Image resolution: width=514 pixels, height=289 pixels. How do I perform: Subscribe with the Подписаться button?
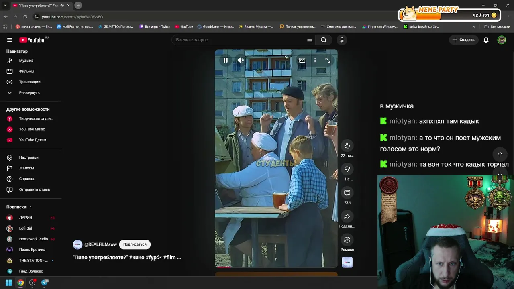click(x=135, y=244)
